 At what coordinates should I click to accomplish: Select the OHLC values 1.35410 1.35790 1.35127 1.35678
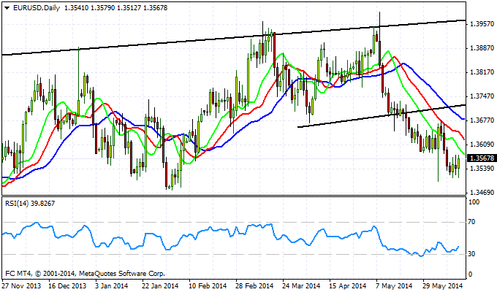point(115,8)
